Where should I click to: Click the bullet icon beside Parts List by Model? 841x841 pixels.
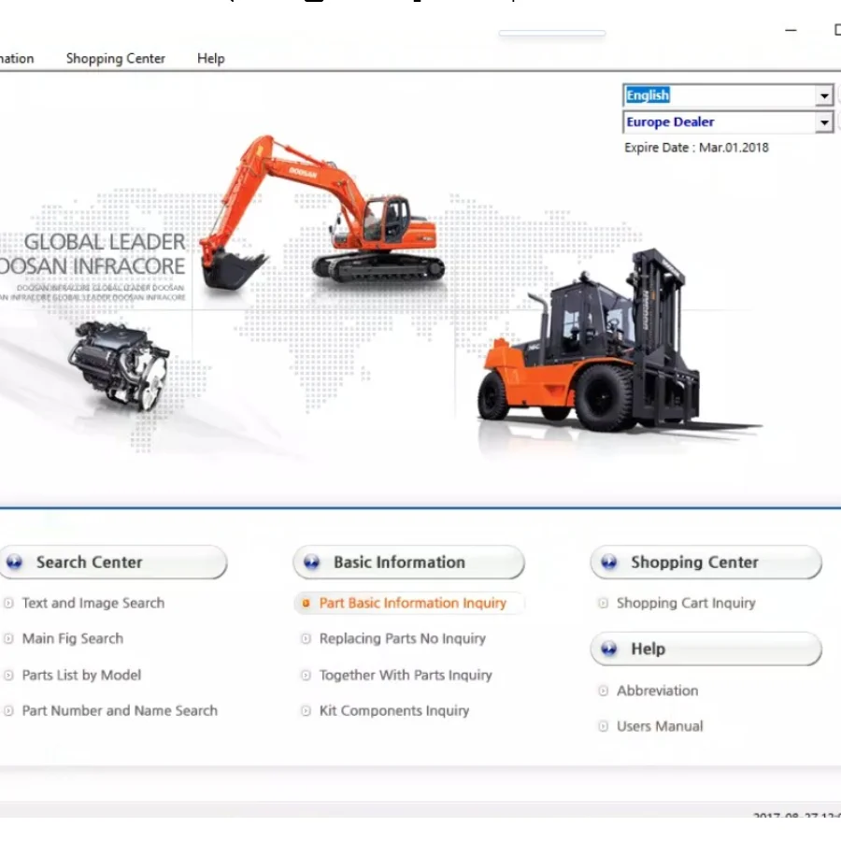tap(8, 676)
